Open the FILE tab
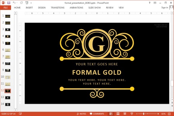This screenshot has height=116, width=174. (5, 8)
